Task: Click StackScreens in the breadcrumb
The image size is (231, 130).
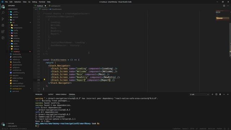Action: point(57,9)
